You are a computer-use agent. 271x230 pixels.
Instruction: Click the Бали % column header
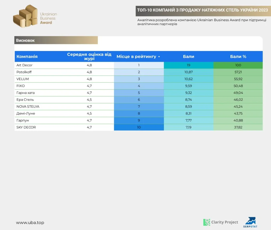coord(238,57)
